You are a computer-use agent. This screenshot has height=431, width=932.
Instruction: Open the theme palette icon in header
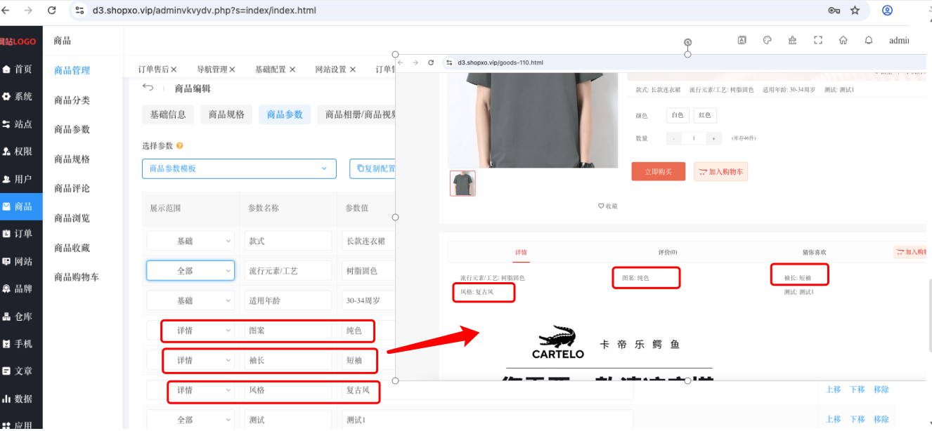click(768, 41)
